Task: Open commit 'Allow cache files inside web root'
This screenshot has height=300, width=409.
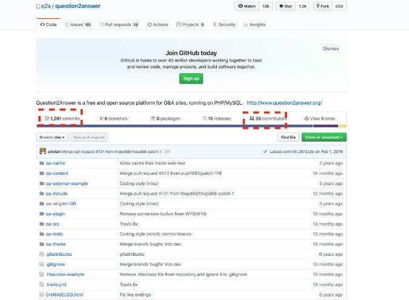Action: pos(153,163)
